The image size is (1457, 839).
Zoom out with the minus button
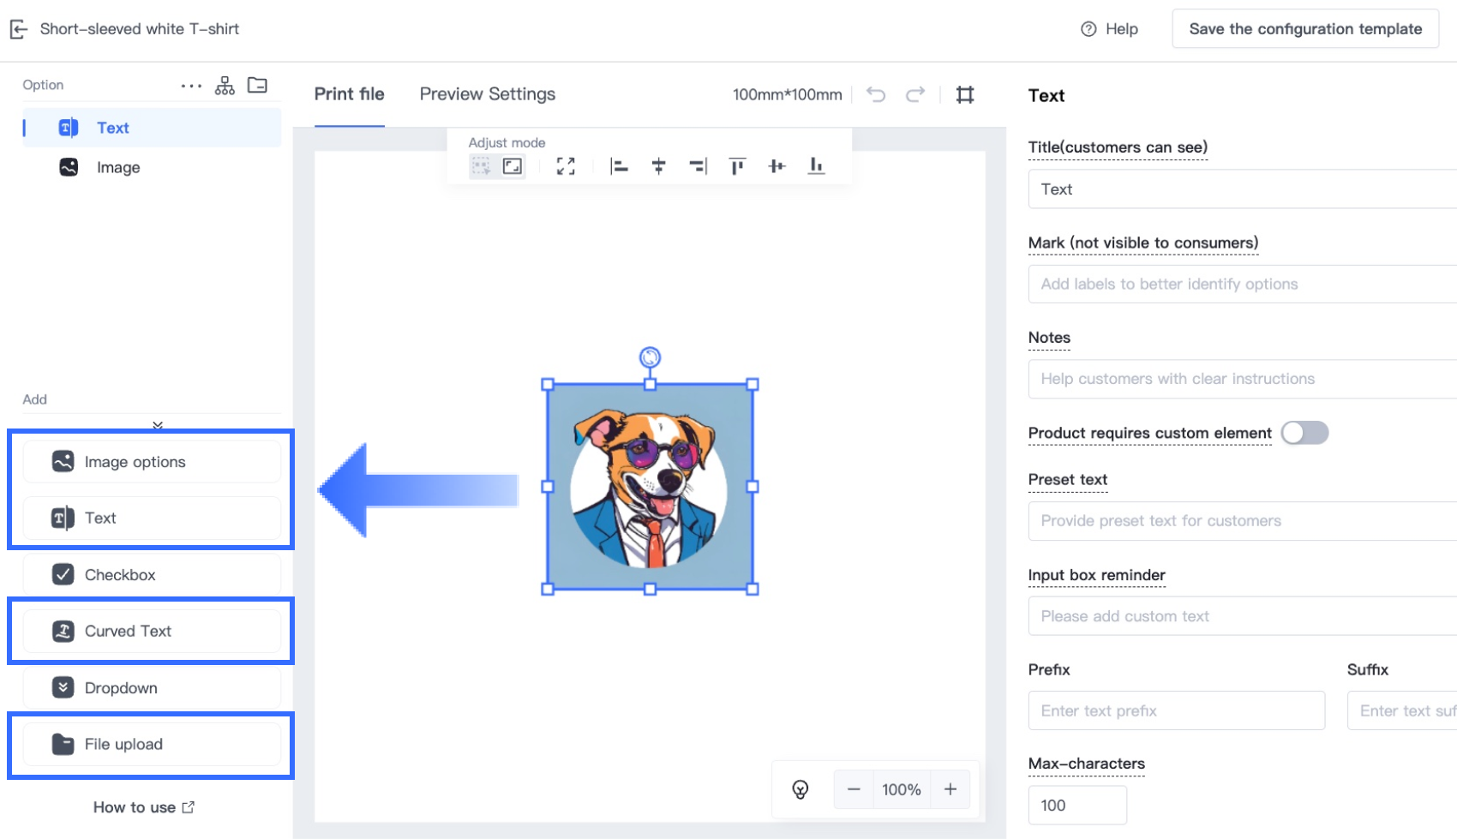(x=854, y=789)
